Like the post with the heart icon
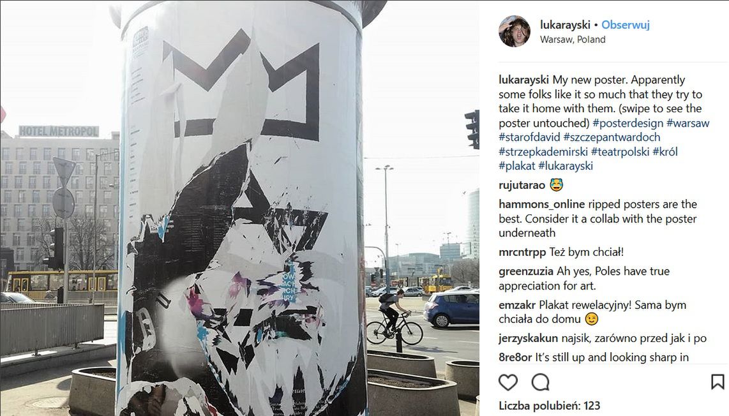 point(507,383)
